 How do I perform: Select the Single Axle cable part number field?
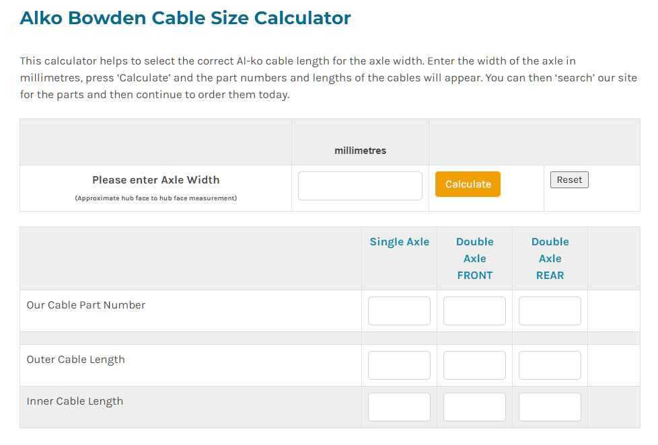pos(399,311)
